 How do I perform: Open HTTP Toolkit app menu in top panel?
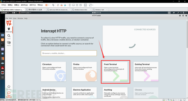[x=25, y=13]
